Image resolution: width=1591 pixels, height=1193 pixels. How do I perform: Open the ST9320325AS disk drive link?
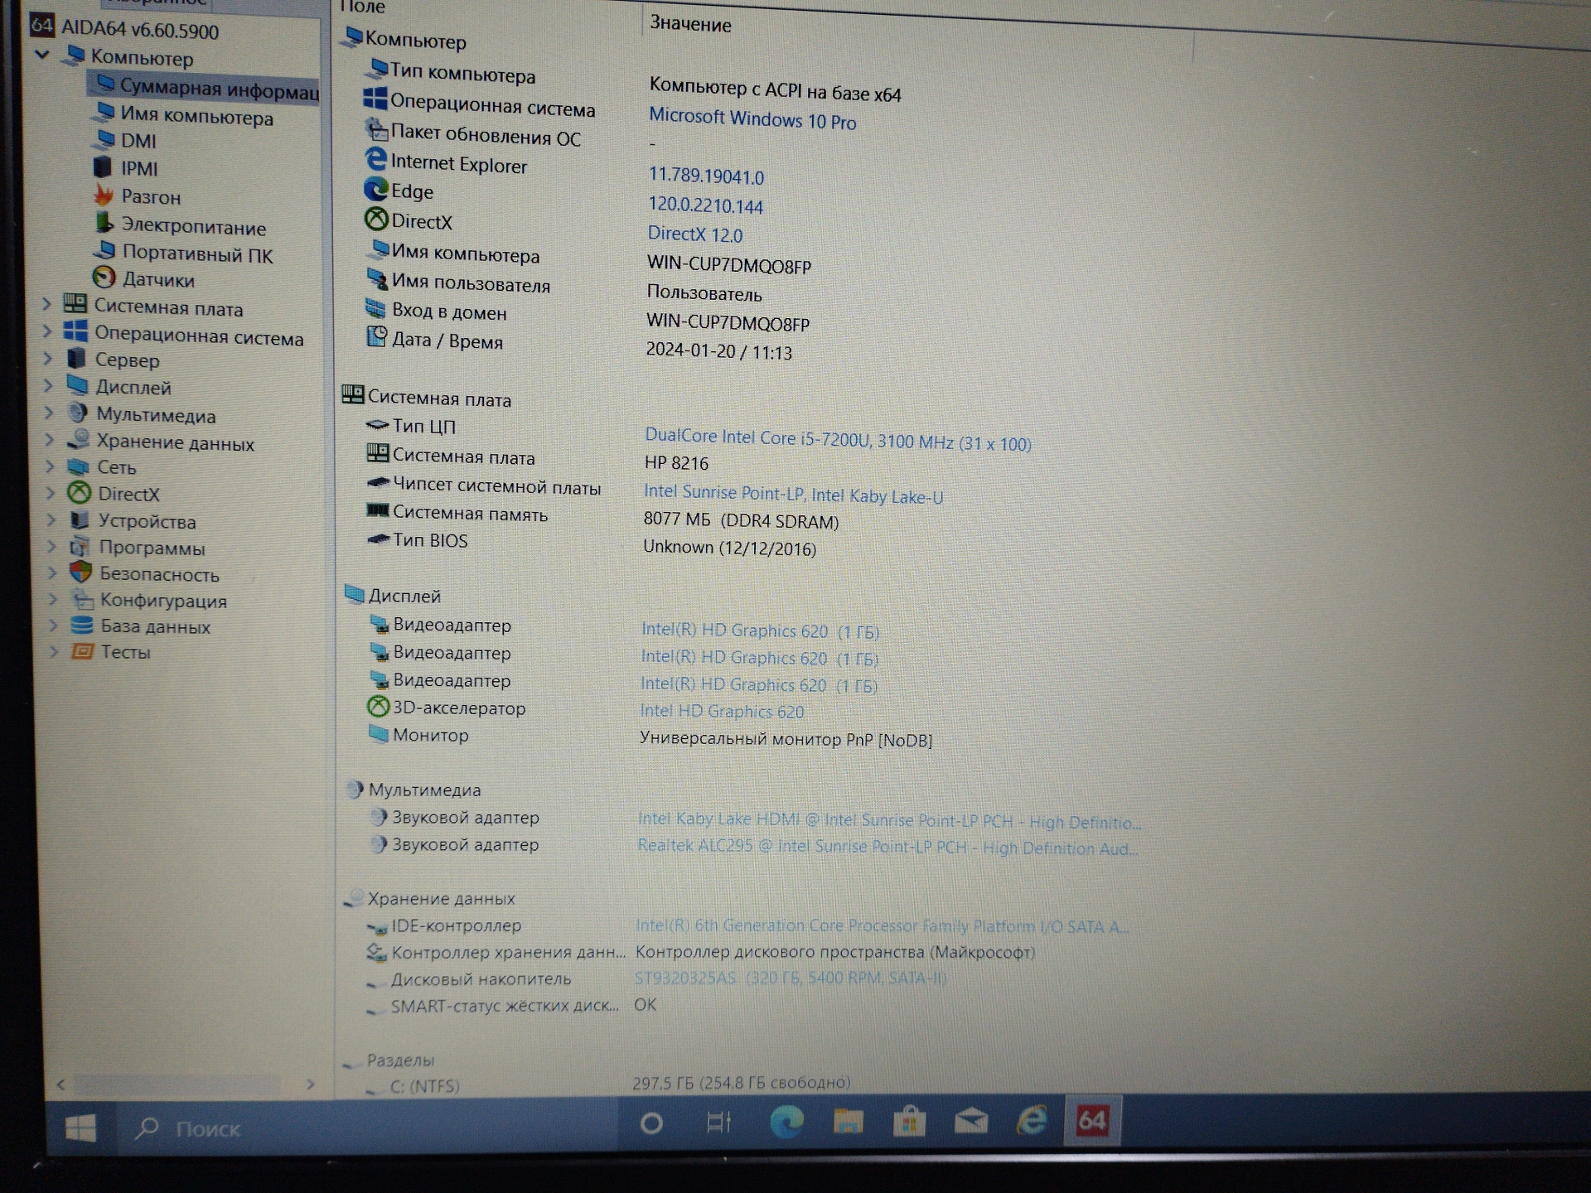pos(791,978)
